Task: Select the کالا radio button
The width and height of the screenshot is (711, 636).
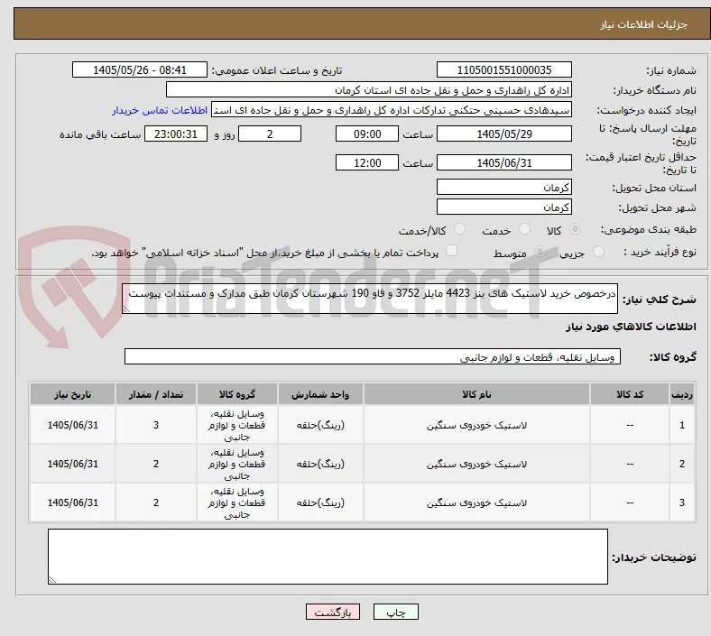Action: [575, 229]
